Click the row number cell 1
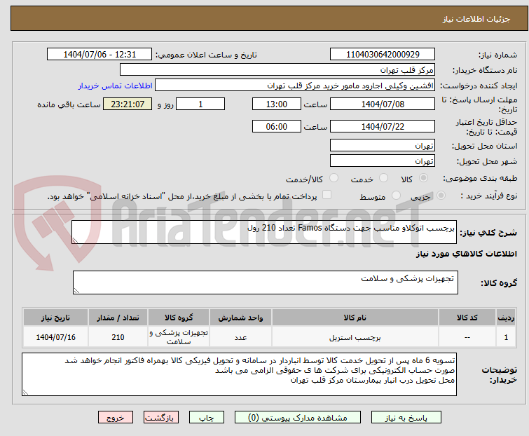 (506, 337)
